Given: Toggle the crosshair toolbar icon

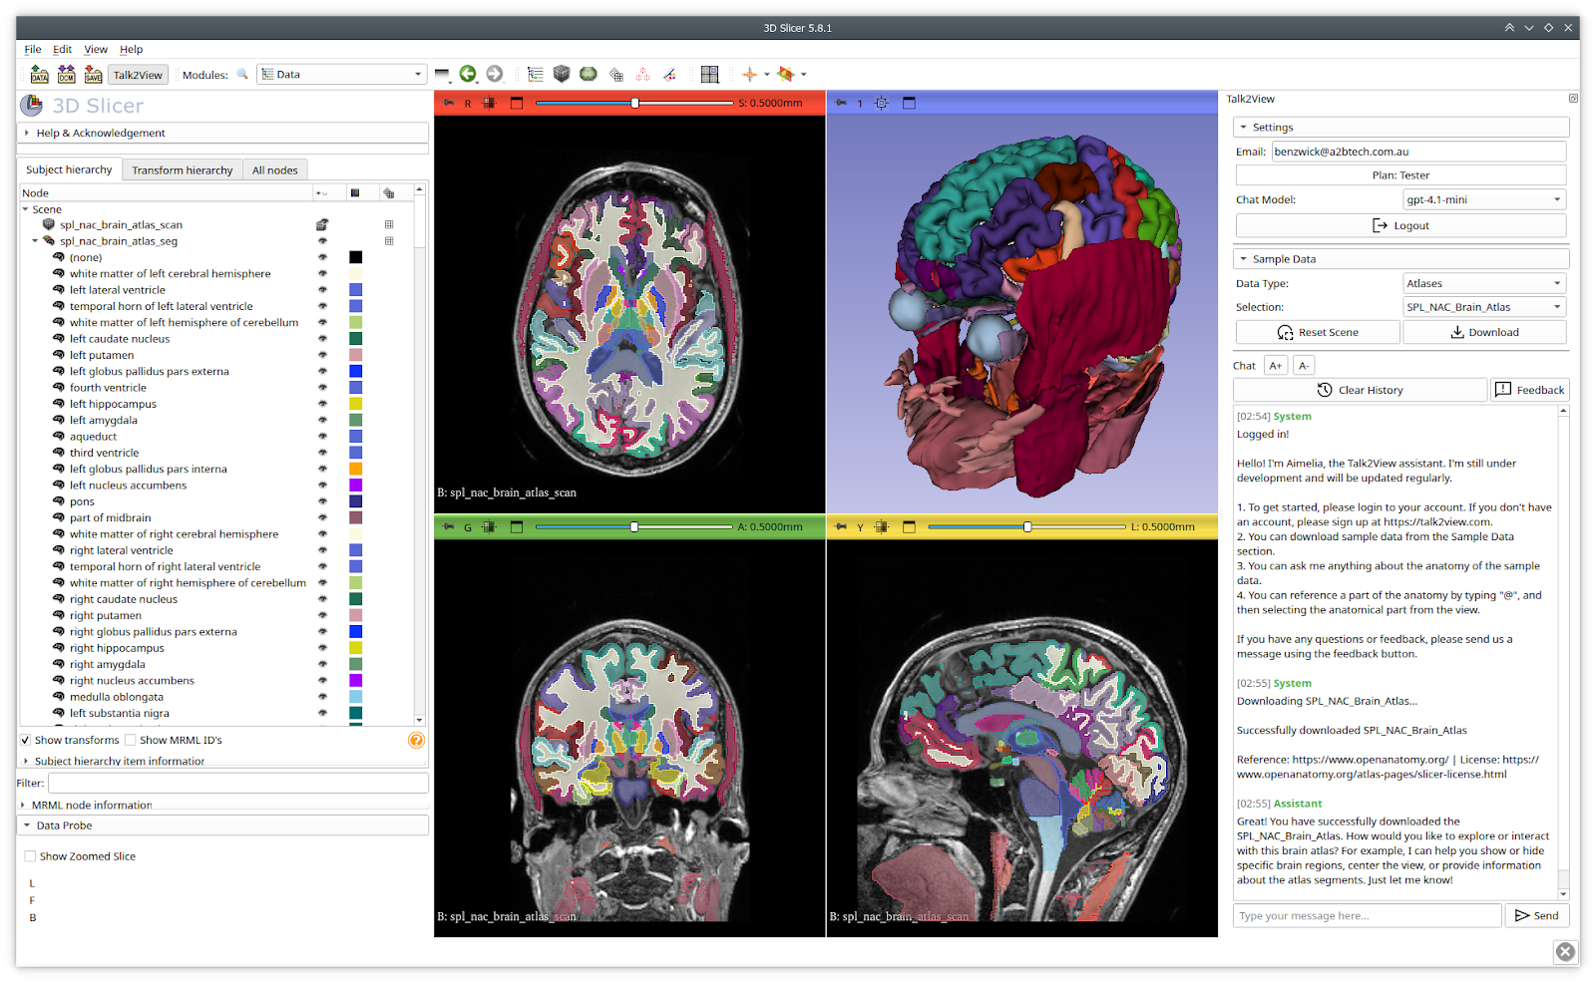Looking at the screenshot, I should point(749,75).
